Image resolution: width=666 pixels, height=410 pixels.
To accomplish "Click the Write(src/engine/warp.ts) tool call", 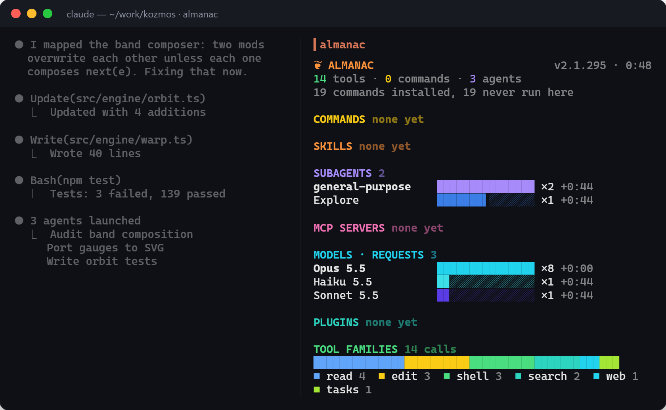I will point(111,140).
